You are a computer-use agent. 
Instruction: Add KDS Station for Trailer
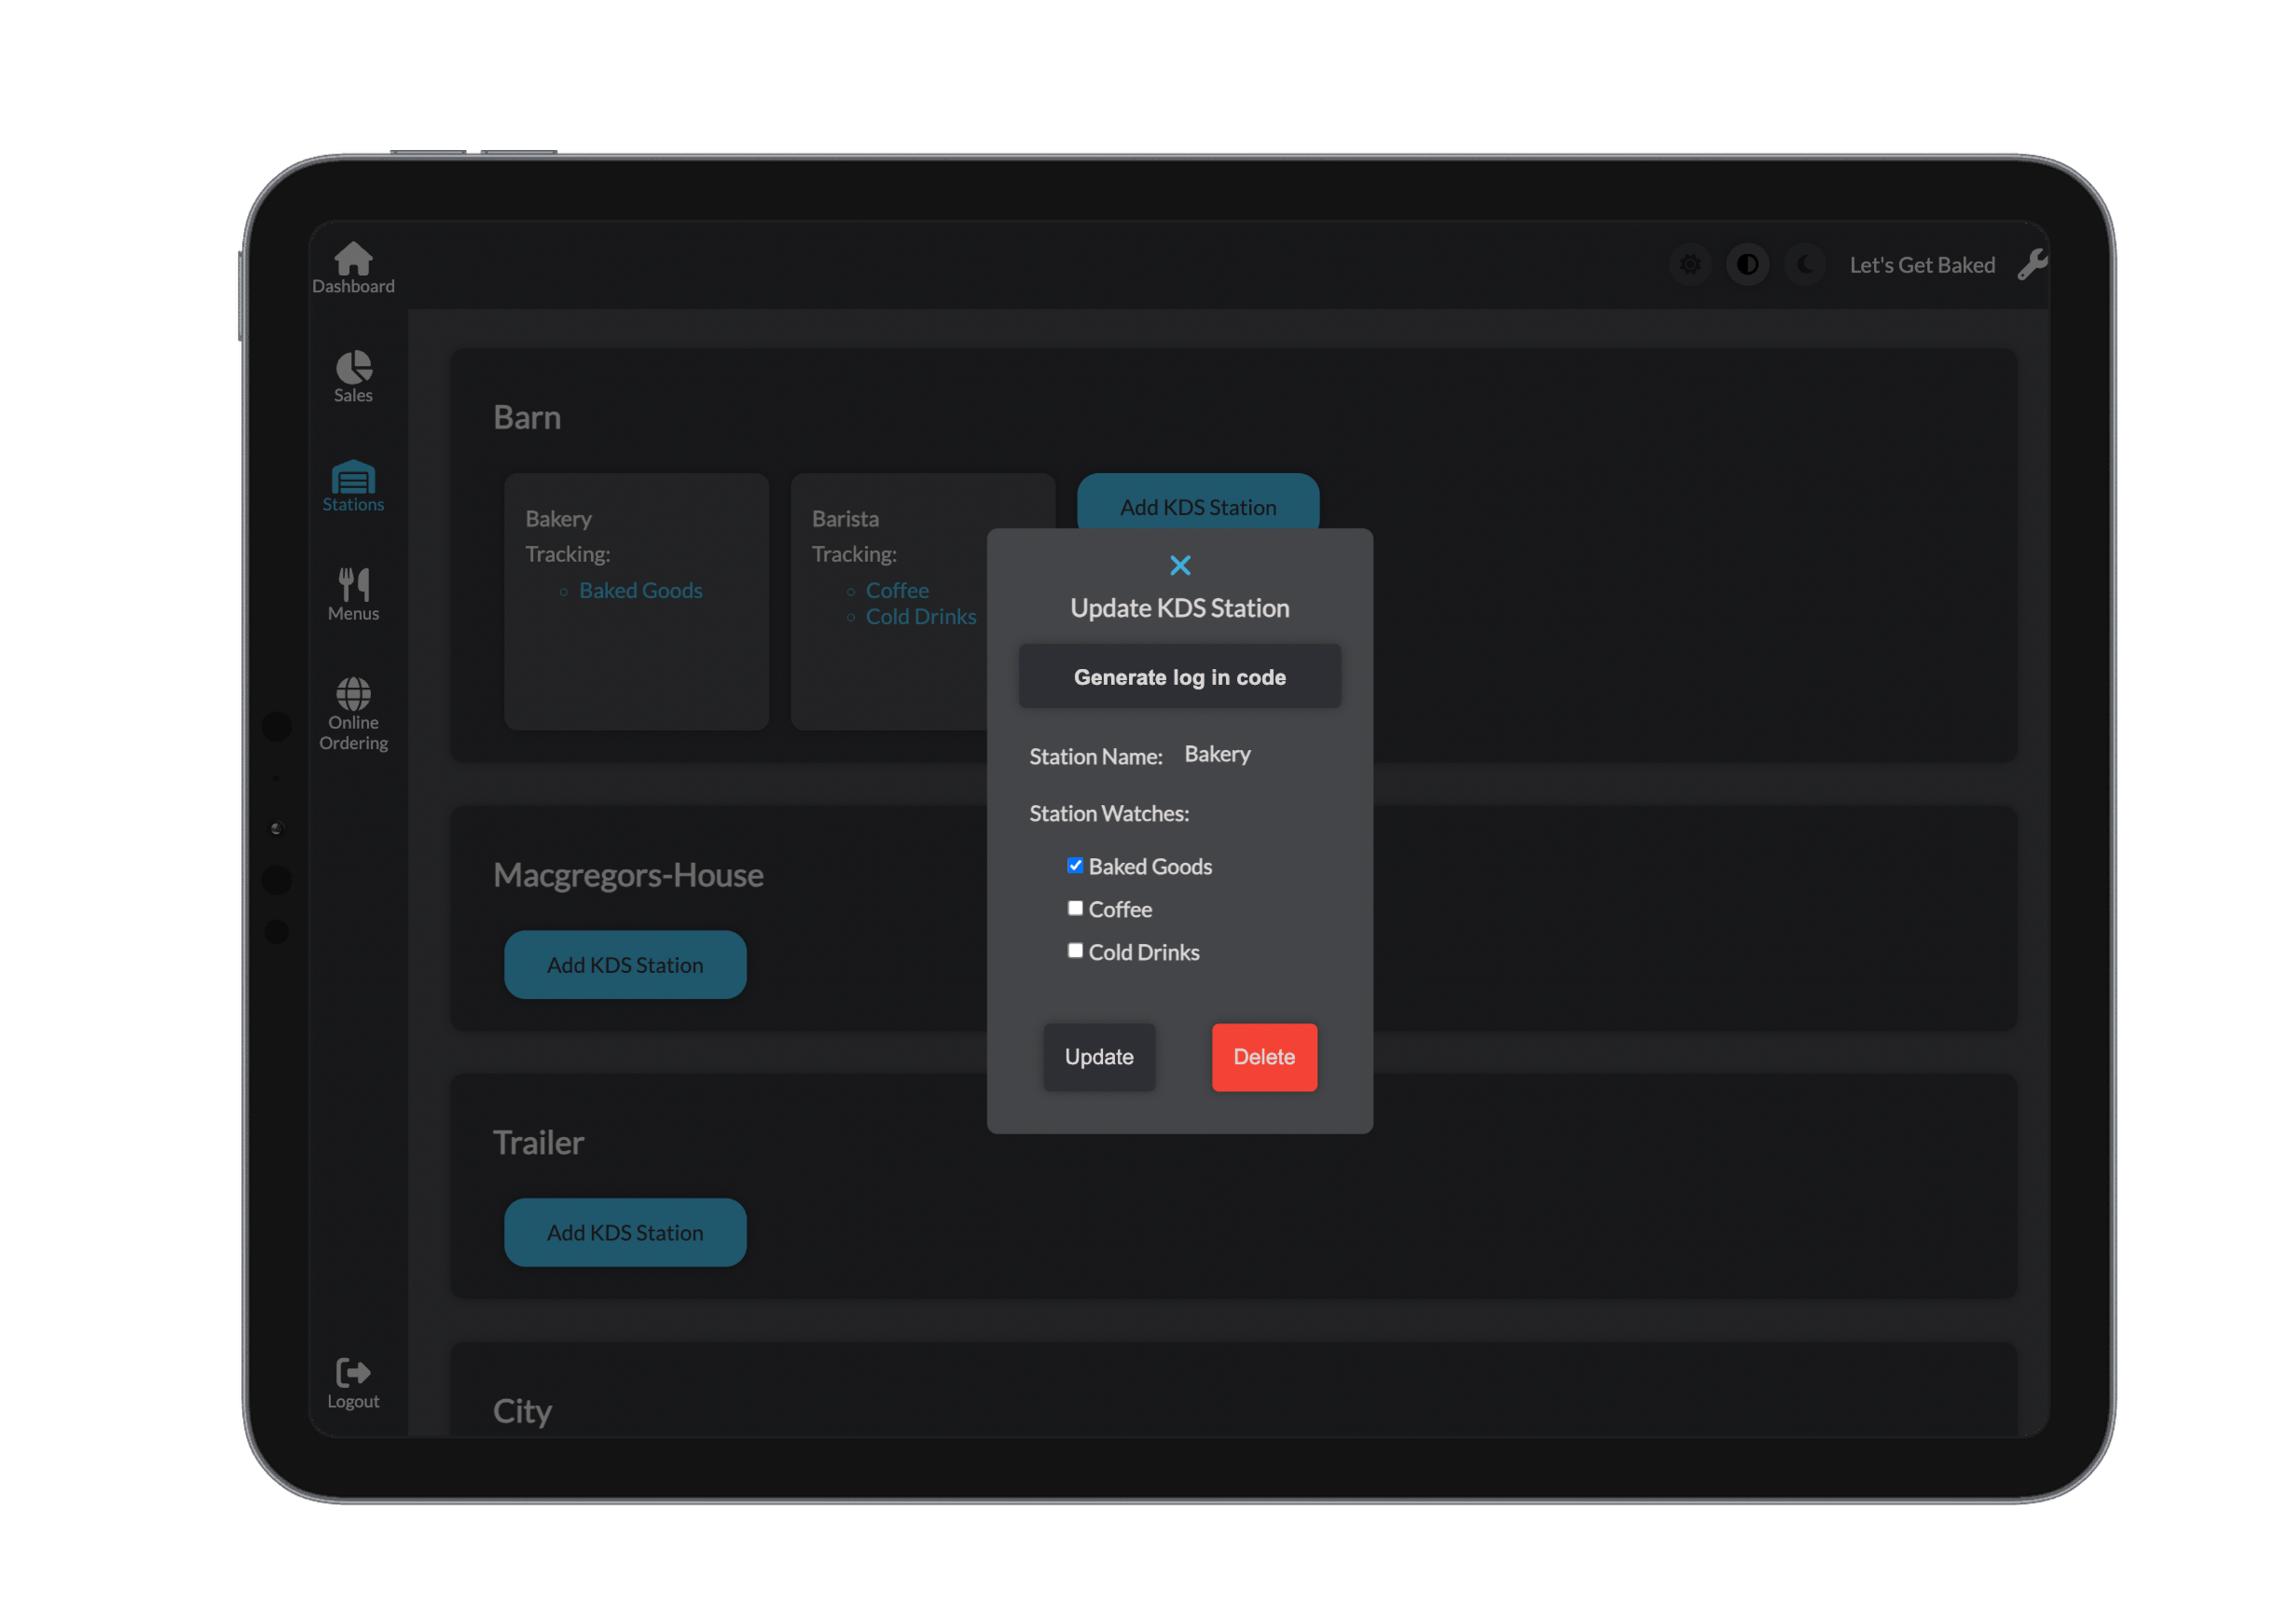(x=625, y=1232)
